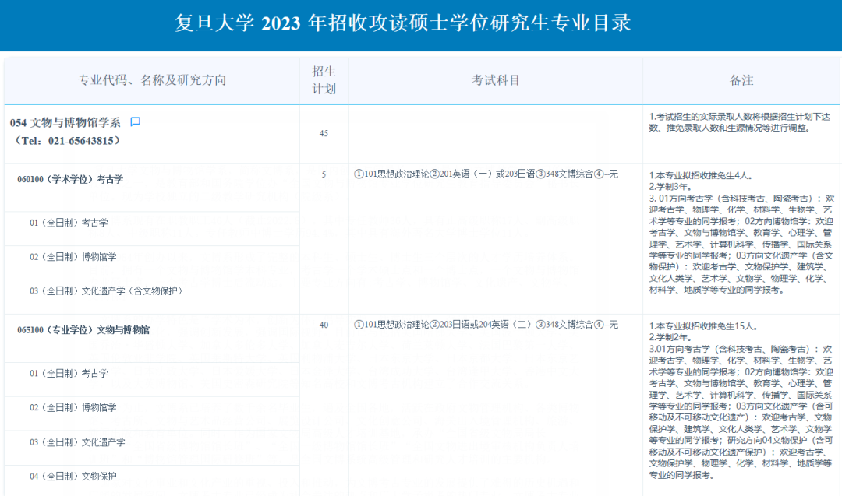Select the 专业代码、名称及研究方向 column header
The image size is (842, 496).
152,81
